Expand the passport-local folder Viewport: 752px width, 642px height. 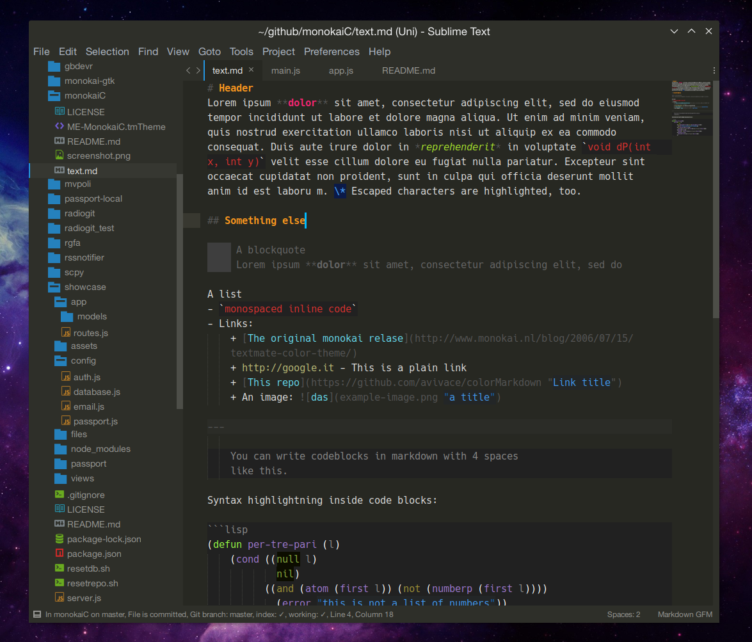(x=54, y=198)
